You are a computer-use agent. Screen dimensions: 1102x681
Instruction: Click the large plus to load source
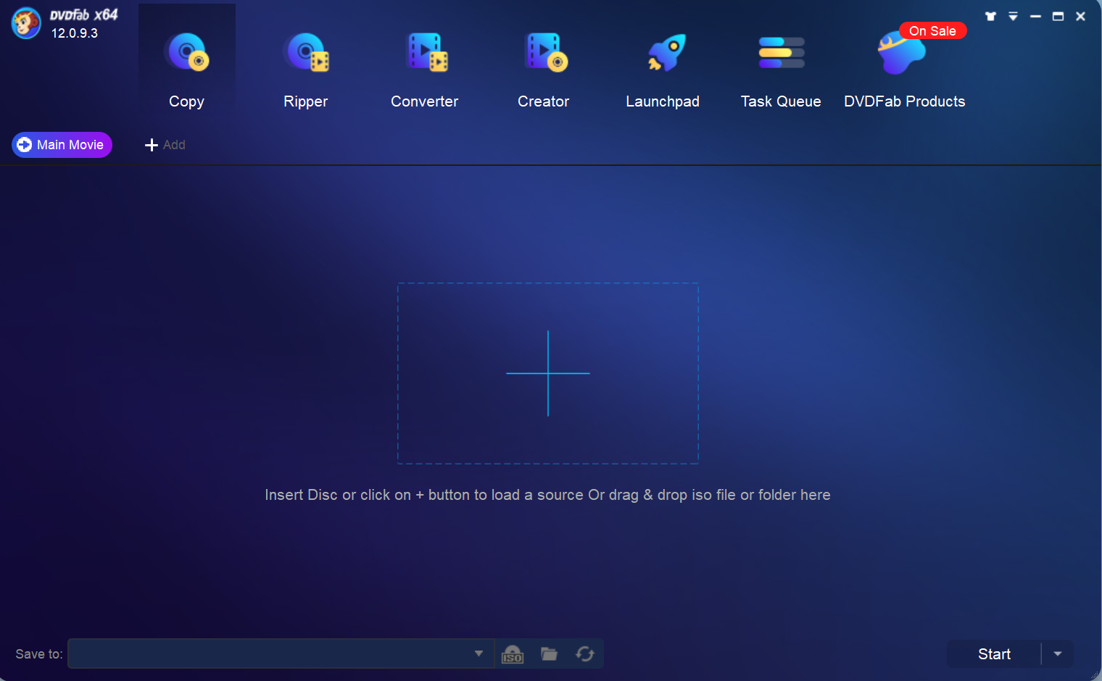(x=548, y=373)
